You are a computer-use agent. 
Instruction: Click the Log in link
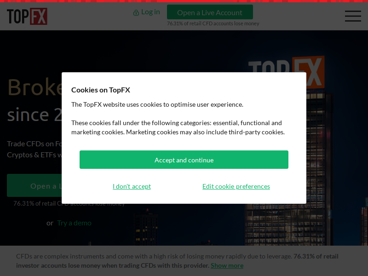[150, 12]
